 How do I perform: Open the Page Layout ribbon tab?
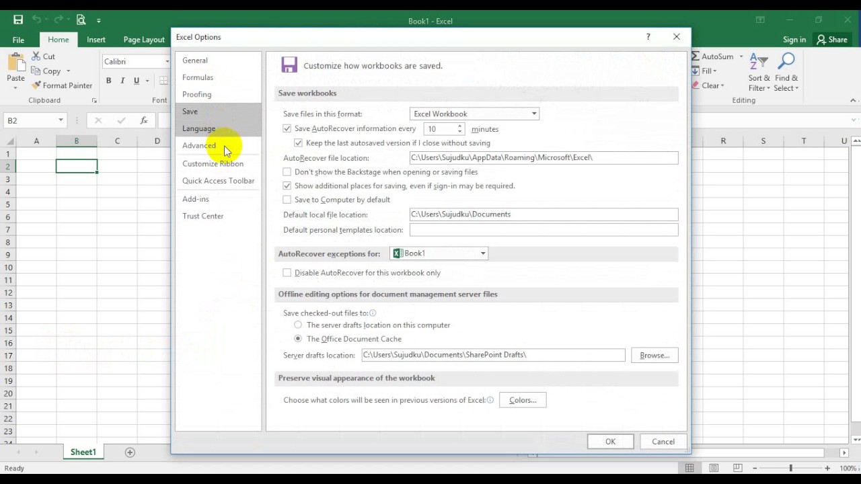coord(144,40)
